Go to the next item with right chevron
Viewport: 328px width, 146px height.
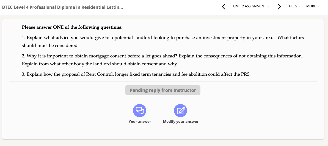click(279, 7)
